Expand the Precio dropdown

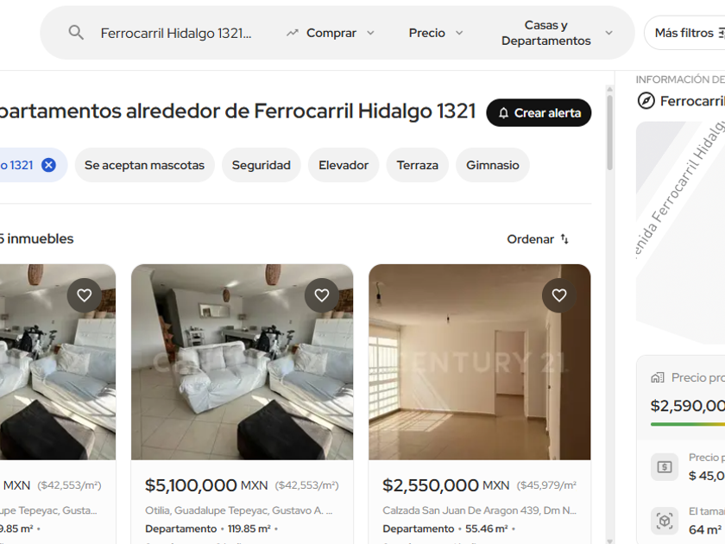click(x=436, y=33)
